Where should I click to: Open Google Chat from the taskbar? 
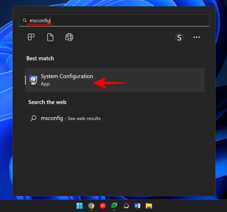click(x=114, y=206)
